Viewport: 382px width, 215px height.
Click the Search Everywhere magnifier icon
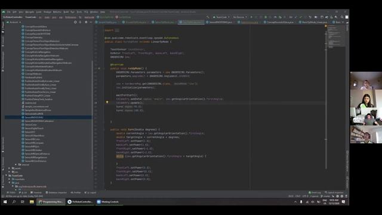[342, 17]
